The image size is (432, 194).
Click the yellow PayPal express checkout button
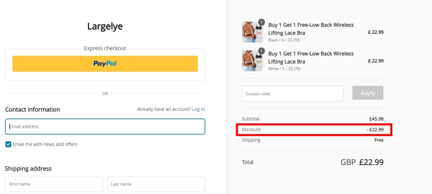(105, 63)
